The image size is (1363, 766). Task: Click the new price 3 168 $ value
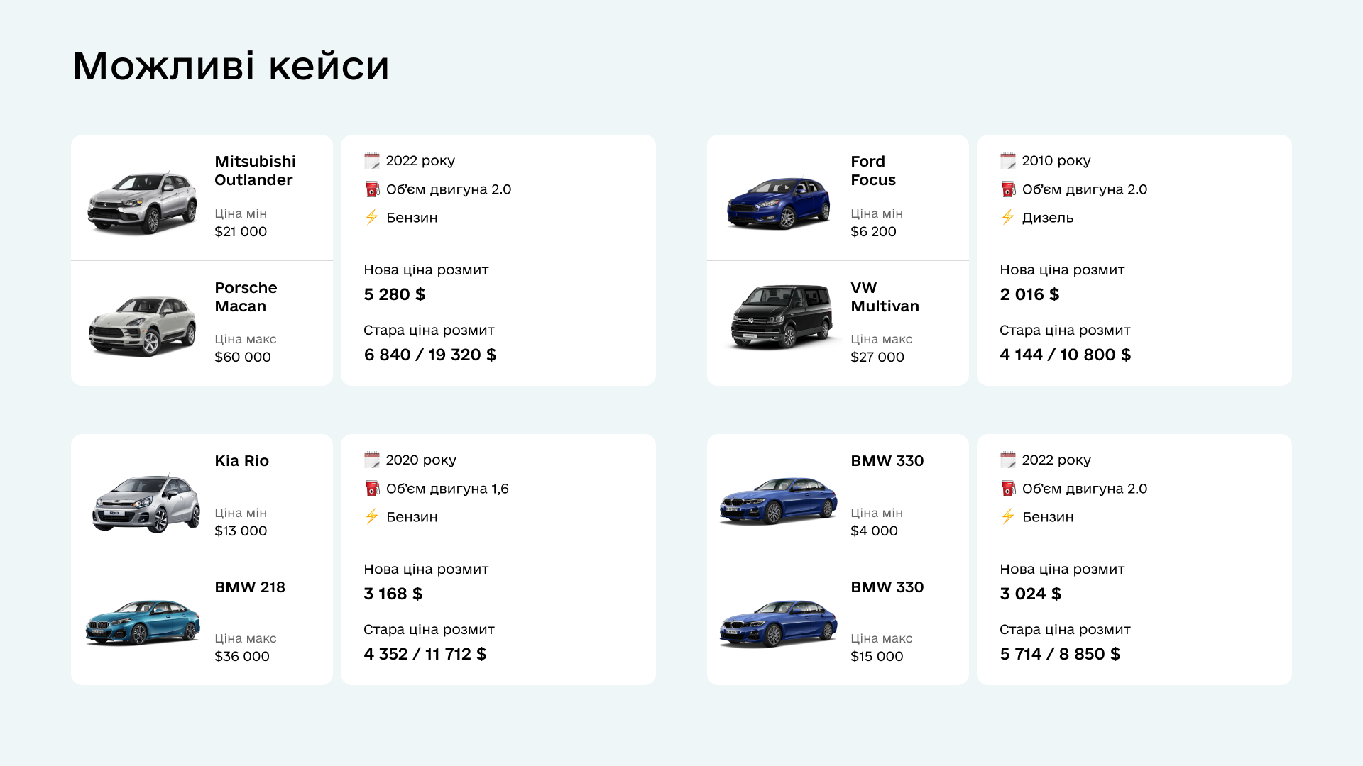(x=393, y=594)
